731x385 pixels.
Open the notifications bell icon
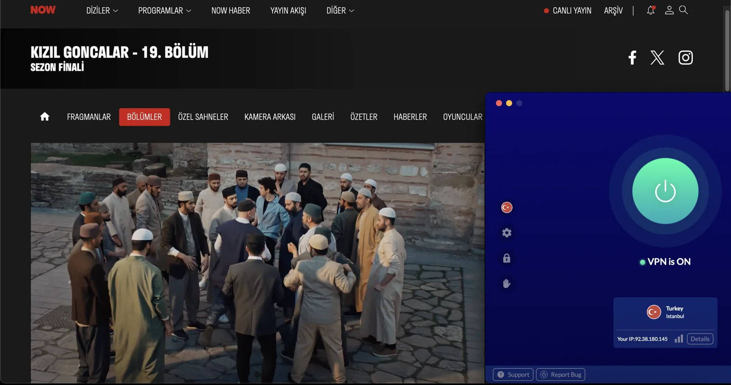tap(651, 10)
